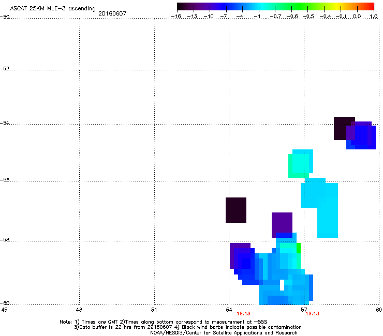Select the date label 20160607

point(112,13)
